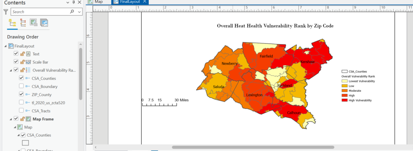Select List By Drawing Order icon

(x=13, y=23)
